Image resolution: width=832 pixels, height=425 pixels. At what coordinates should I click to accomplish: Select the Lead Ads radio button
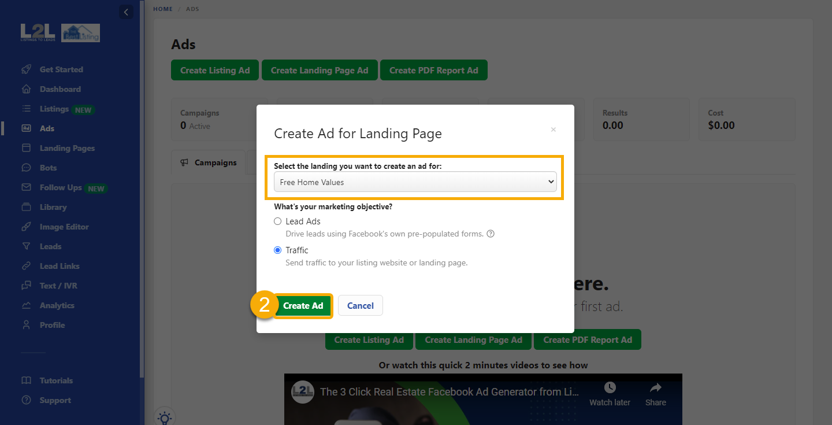(x=277, y=221)
